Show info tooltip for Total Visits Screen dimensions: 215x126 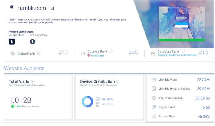[x=32, y=81]
